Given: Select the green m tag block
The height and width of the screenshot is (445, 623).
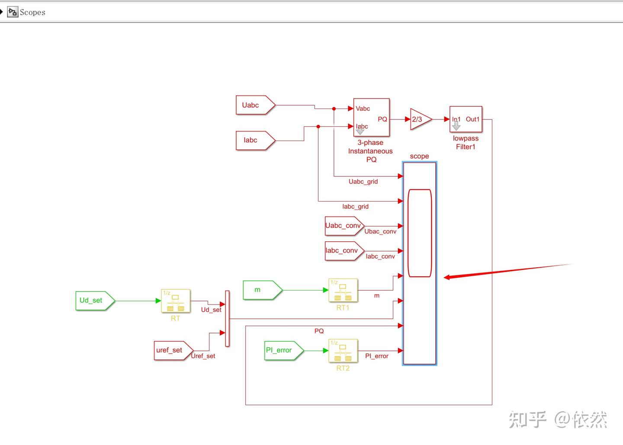Looking at the screenshot, I should 263,290.
